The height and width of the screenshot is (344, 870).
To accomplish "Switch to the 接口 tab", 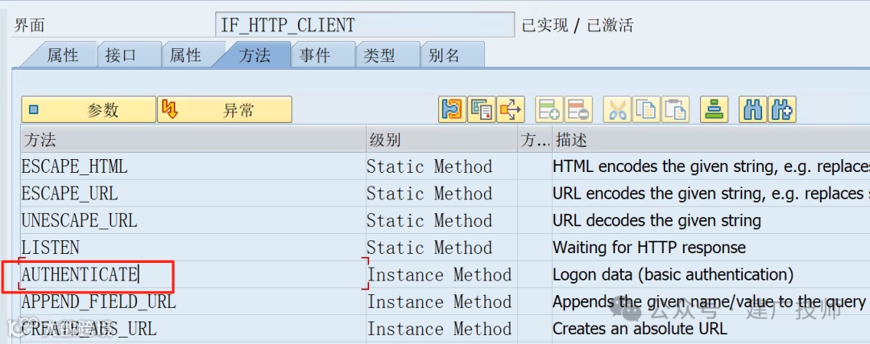I will (121, 55).
